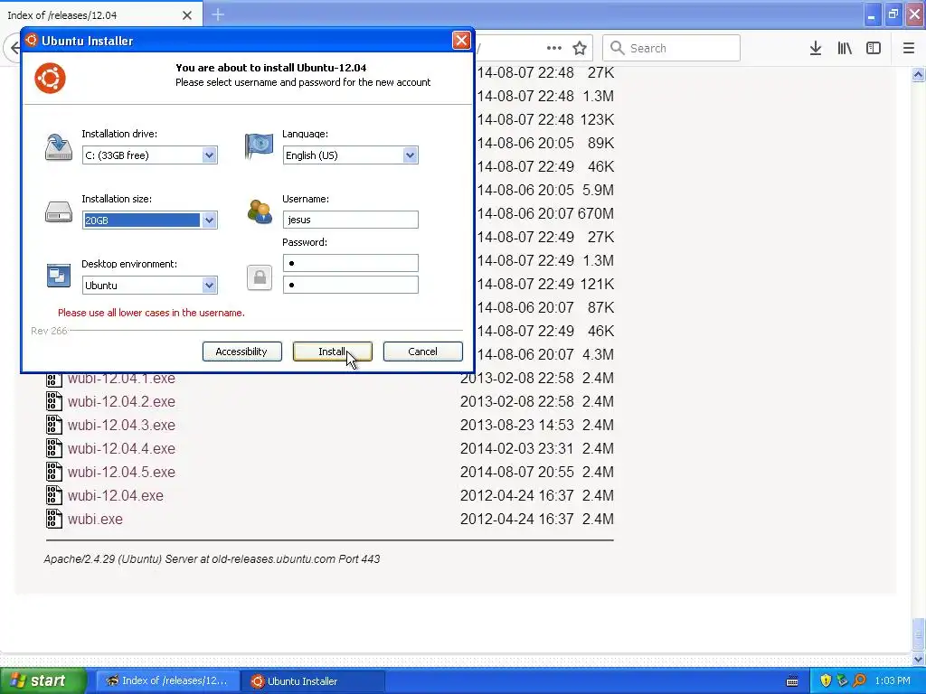Click the 2013-08-23 14:53 date entry
Viewport: 926px width, 694px height.
pos(516,425)
